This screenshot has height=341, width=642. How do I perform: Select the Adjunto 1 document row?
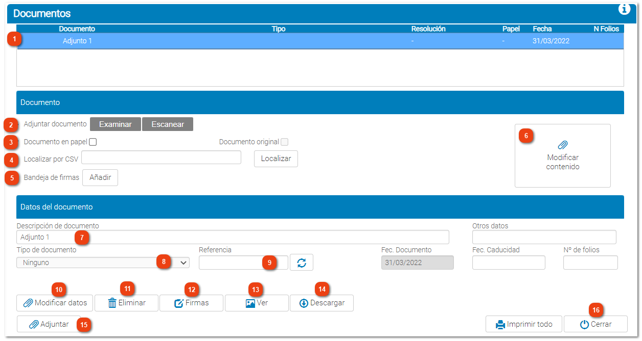point(320,41)
